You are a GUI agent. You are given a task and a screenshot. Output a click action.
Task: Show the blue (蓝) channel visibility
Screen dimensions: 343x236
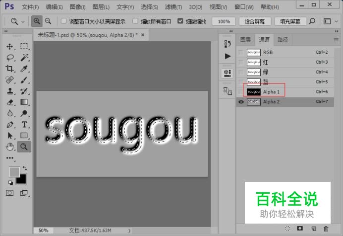(241, 82)
